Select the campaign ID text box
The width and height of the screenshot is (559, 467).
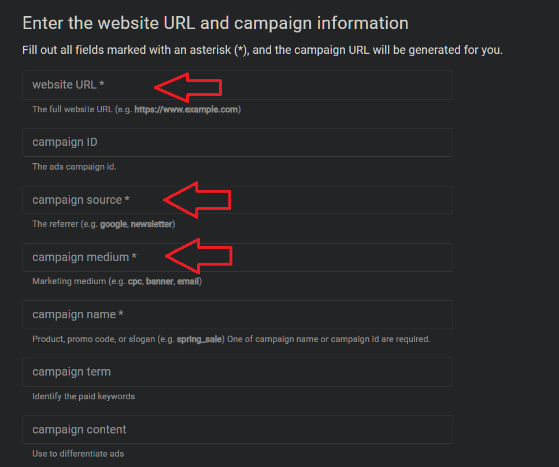(237, 142)
